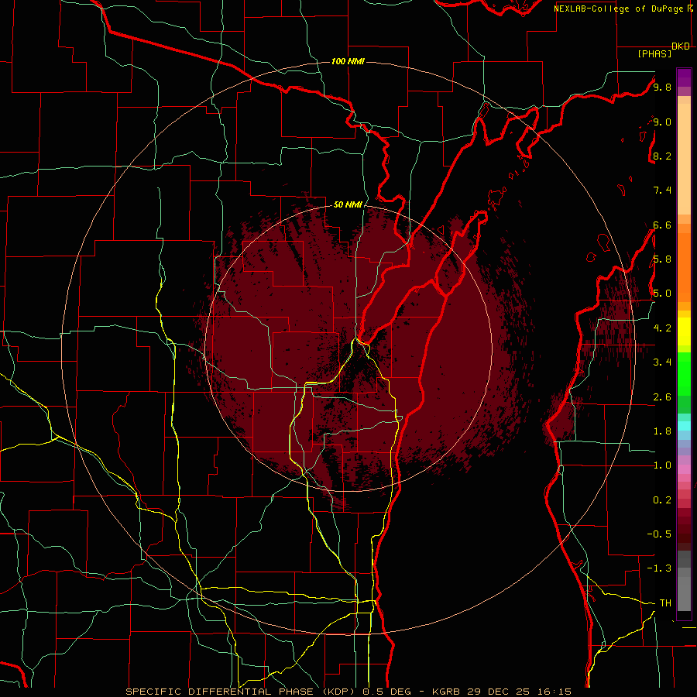Click the 5.0 scale value
This screenshot has width=697, height=697.
tap(662, 294)
